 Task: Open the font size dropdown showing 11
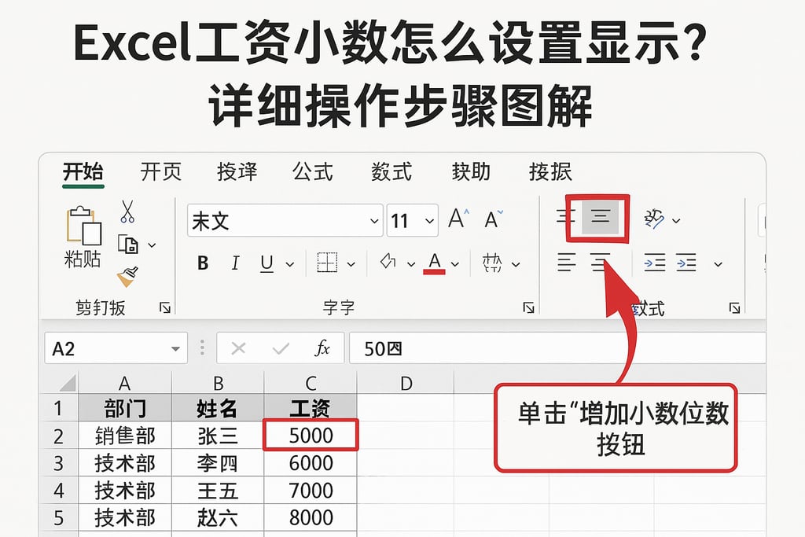click(429, 221)
